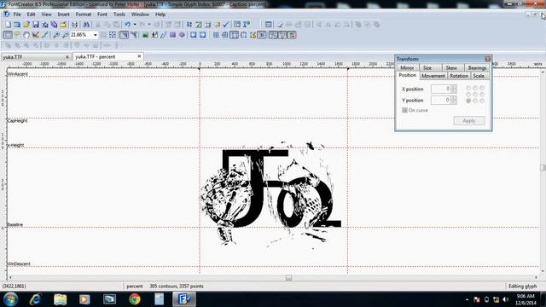The width and height of the screenshot is (546, 307).
Task: Click the Print icon in toolbar
Action: point(74,25)
